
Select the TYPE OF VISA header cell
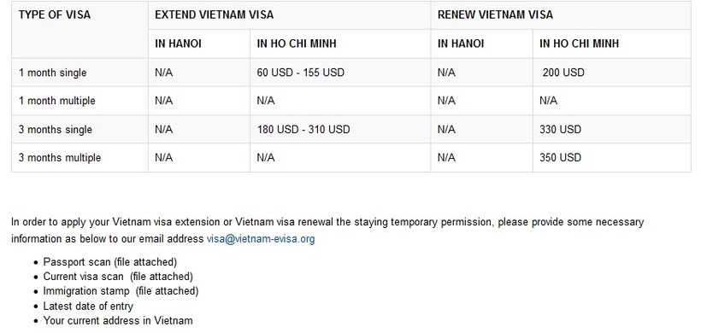[80, 30]
